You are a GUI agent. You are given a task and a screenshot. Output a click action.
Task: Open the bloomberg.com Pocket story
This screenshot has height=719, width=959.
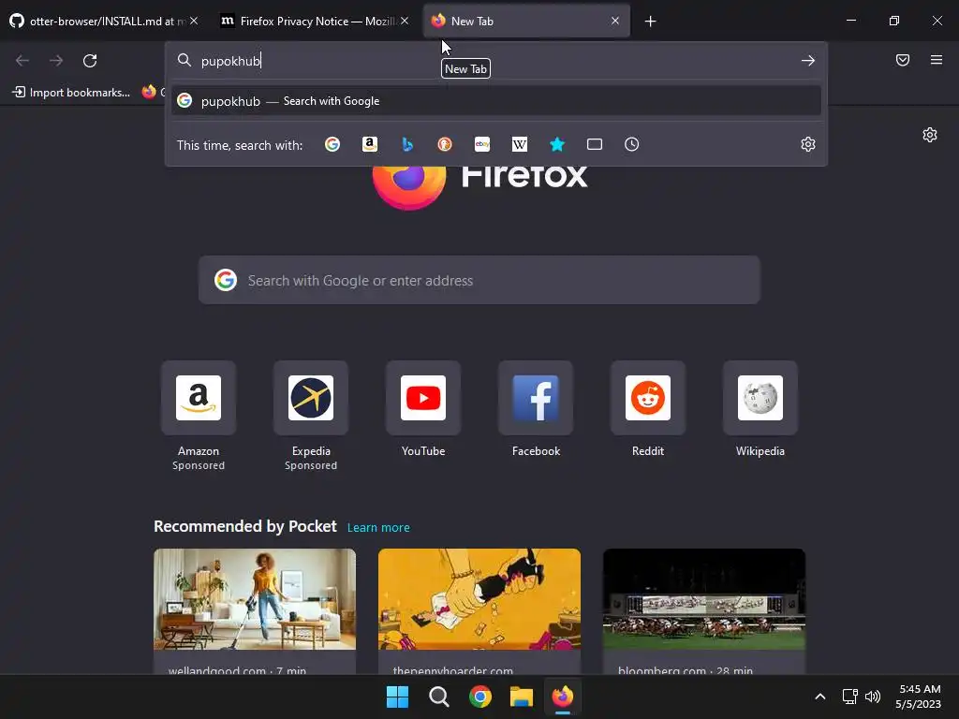704,611
